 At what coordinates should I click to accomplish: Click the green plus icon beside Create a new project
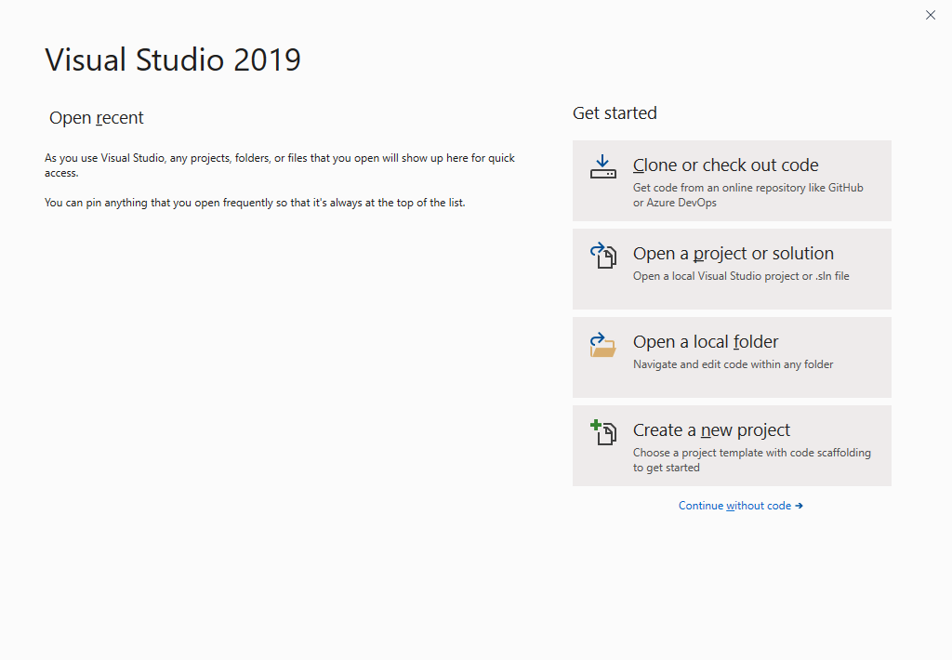597,427
